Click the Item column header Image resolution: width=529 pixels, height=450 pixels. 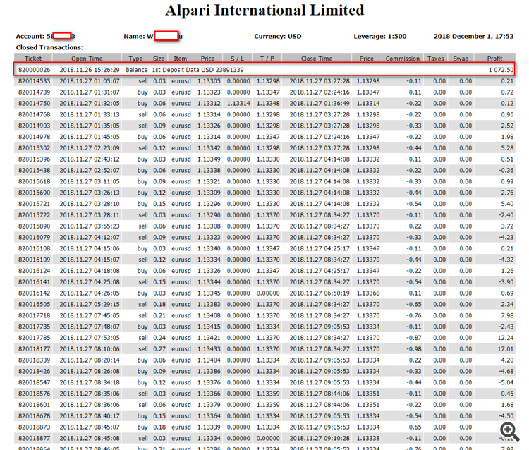(x=180, y=59)
